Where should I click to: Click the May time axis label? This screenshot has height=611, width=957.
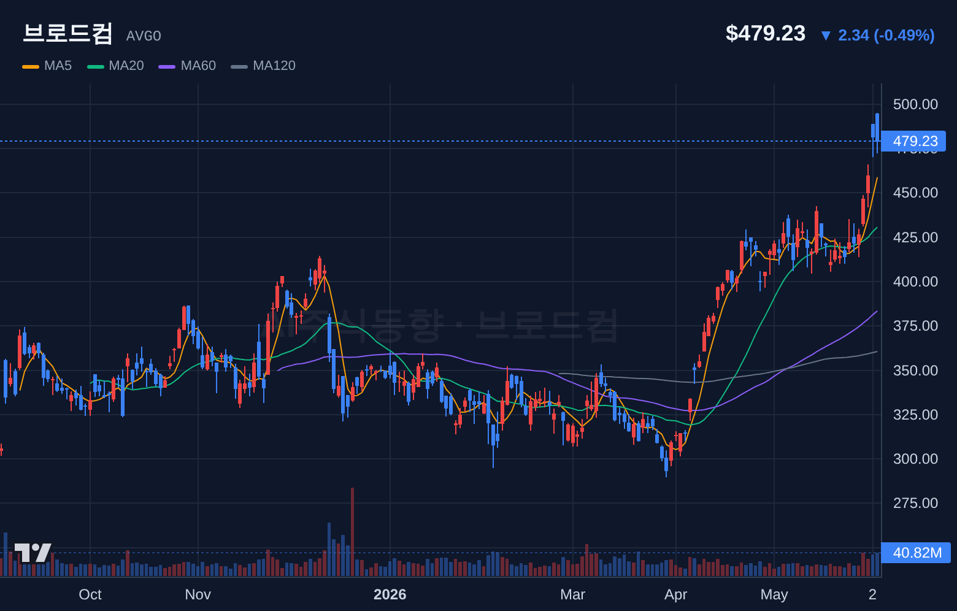[774, 594]
